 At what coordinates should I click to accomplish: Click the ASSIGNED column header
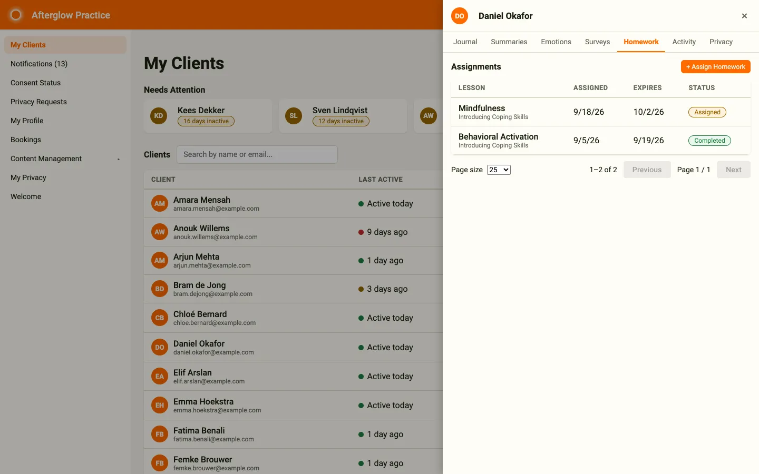pyautogui.click(x=590, y=88)
